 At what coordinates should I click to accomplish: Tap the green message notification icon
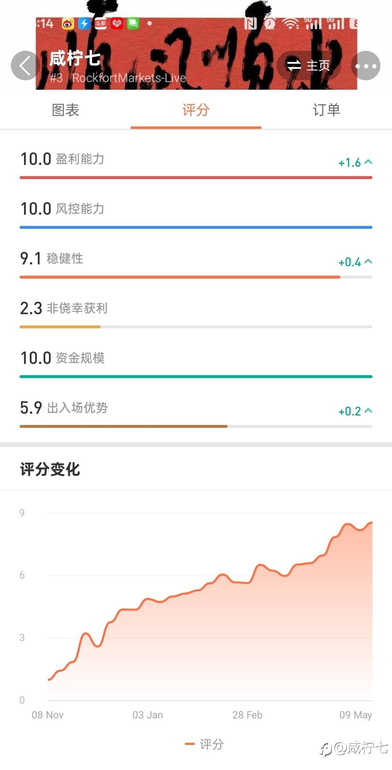[x=133, y=24]
